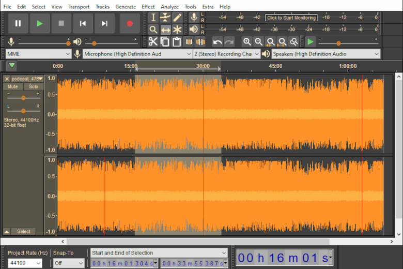Adjust the track pan L/R slider
This screenshot has width=403, height=269.
pyautogui.click(x=23, y=111)
